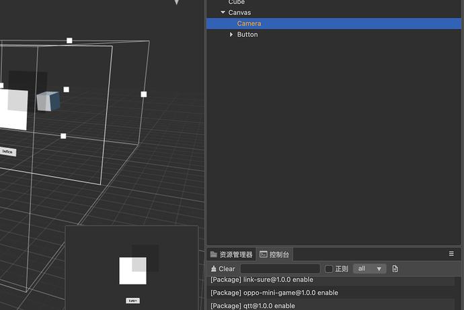The width and height of the screenshot is (464, 310).
Task: Select the Cube node in hierarchy
Action: (x=237, y=2)
